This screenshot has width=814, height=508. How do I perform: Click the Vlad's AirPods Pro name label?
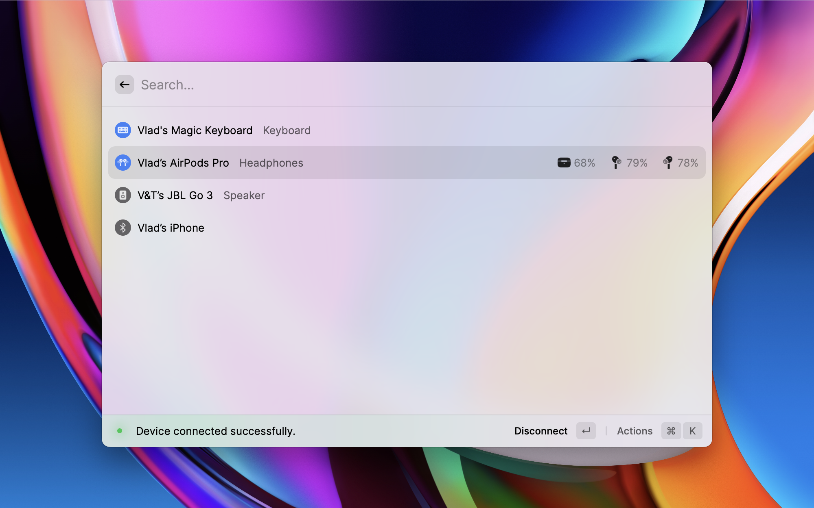[x=183, y=163]
